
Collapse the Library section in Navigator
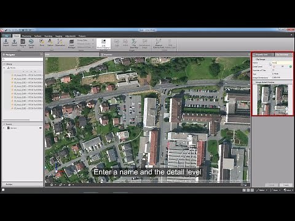[4, 64]
